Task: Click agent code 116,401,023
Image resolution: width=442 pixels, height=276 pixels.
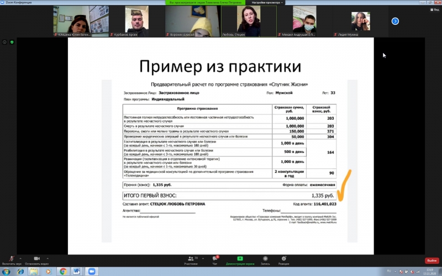Action: click(325, 204)
